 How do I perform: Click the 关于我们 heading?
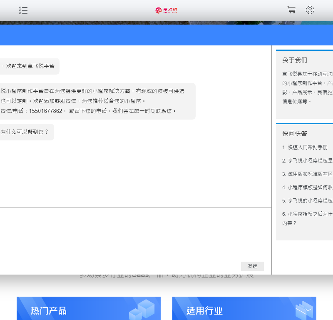click(x=295, y=60)
